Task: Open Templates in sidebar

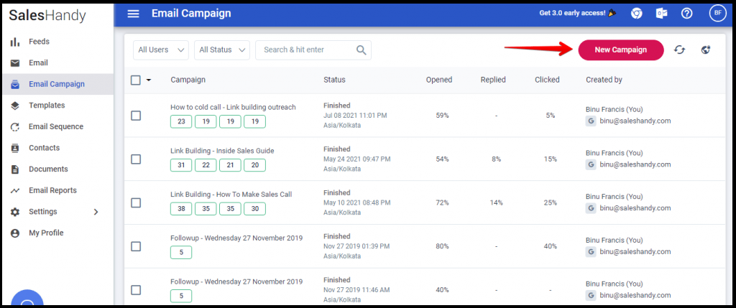Action: point(47,106)
